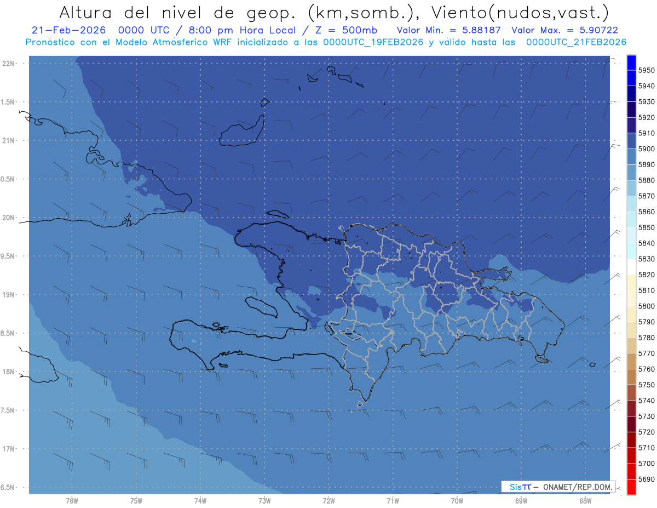The image size is (657, 508).
Task: Click the 5950 colorbar value
Action: [x=646, y=70]
